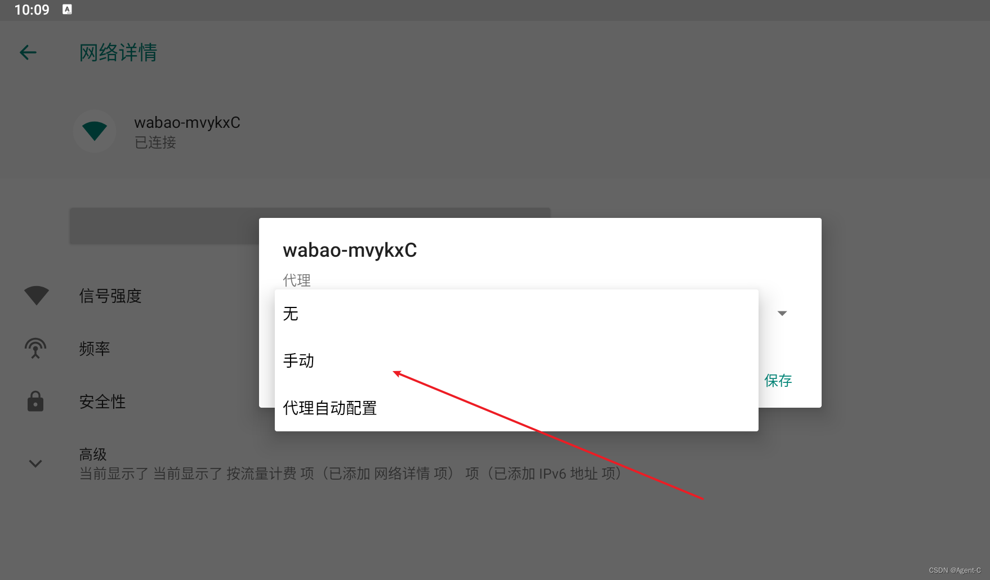The image size is (990, 580).
Task: Click the security lock icon
Action: (35, 401)
